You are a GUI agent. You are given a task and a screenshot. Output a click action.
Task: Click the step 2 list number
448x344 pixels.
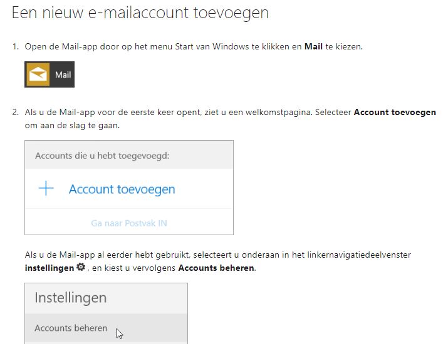click(x=16, y=112)
